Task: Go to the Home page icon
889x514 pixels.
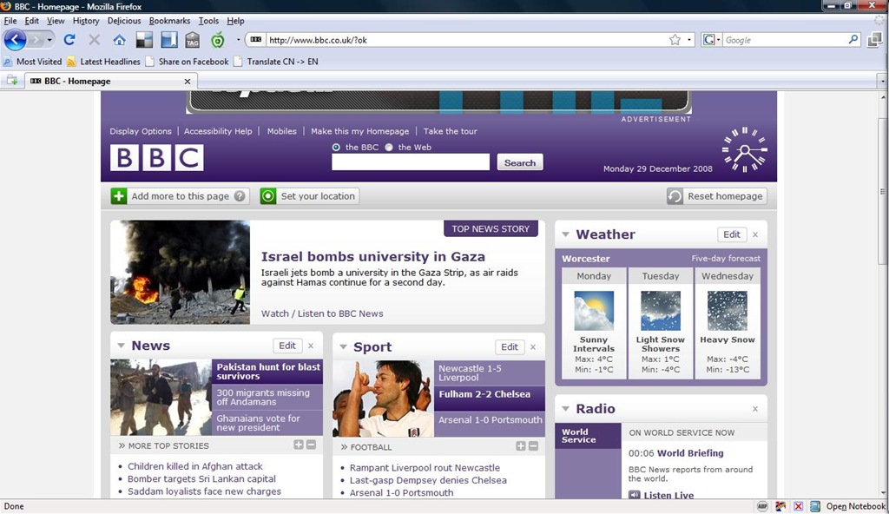Action: coord(119,40)
